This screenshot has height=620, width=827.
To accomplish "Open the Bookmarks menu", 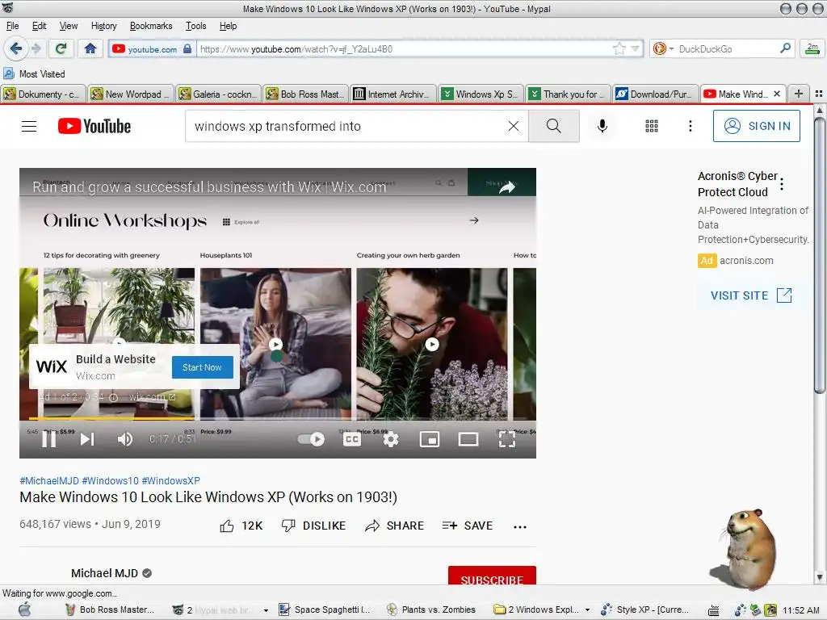I will coord(151,26).
